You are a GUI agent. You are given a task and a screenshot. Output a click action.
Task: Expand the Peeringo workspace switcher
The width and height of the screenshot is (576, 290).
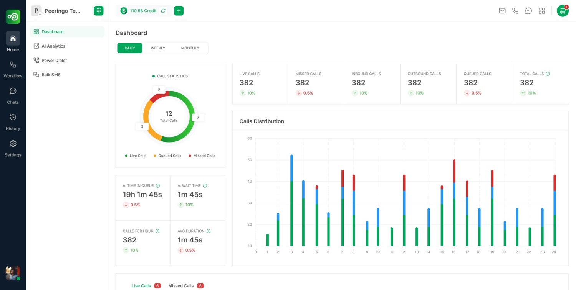click(57, 11)
